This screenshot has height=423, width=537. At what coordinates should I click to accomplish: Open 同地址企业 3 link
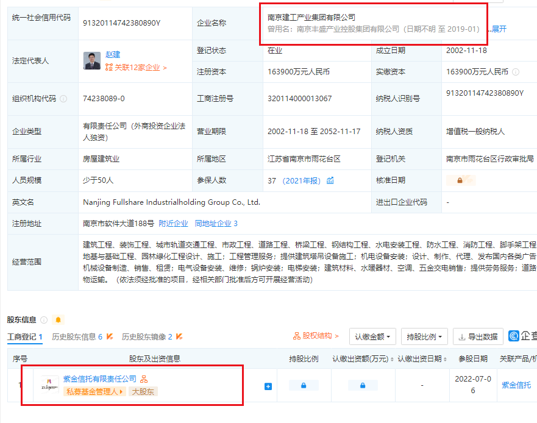[216, 224]
